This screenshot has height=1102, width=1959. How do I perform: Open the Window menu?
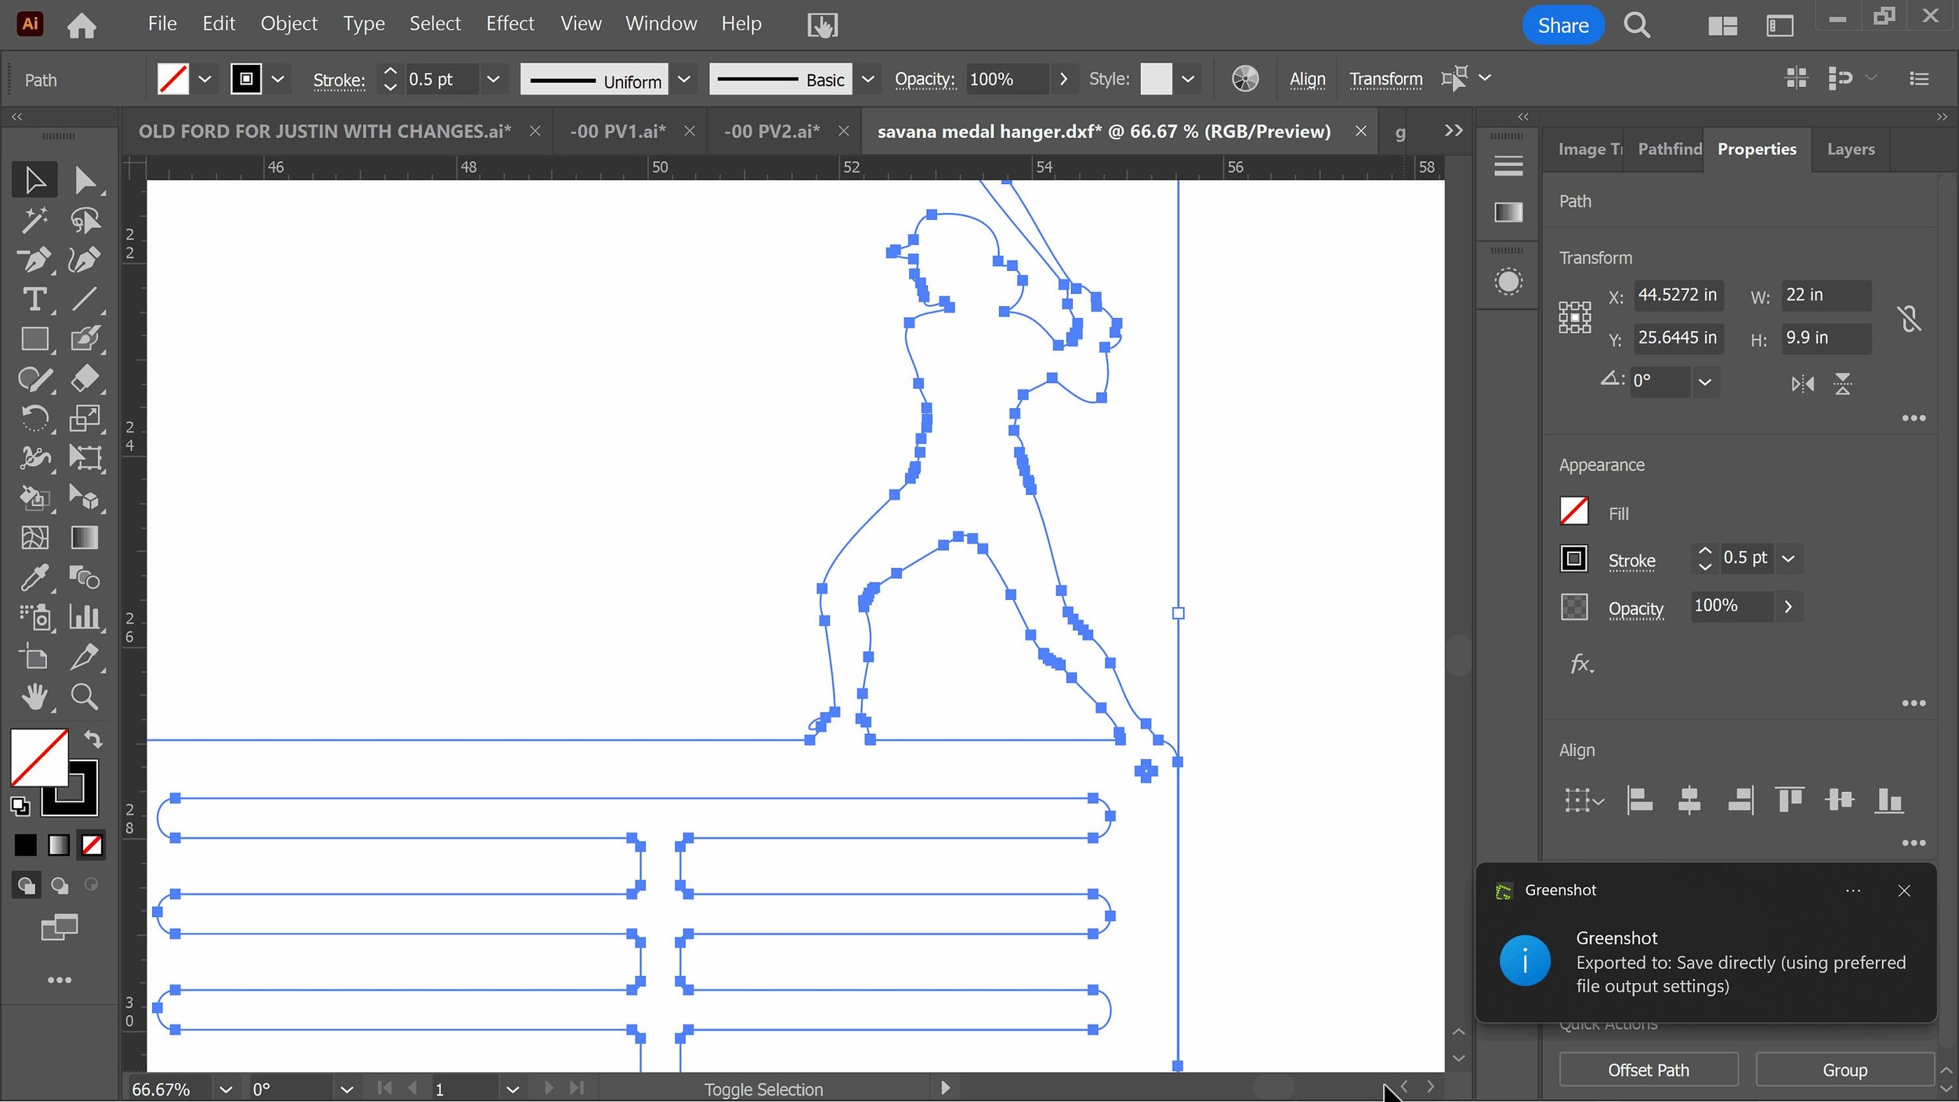[661, 23]
